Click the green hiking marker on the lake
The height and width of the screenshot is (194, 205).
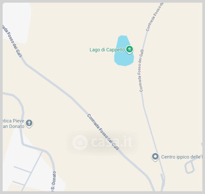coord(130,49)
